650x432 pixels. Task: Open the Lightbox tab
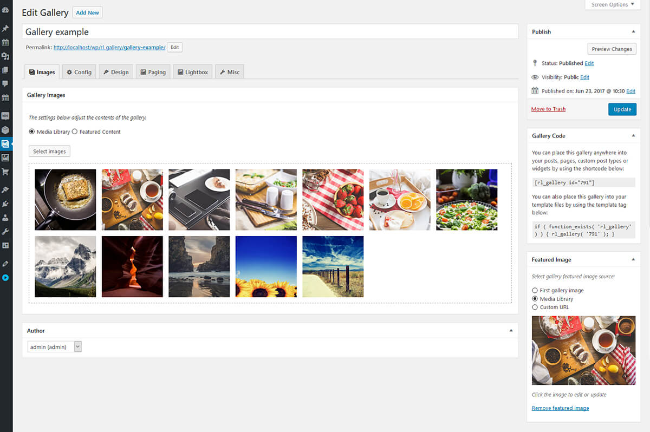(192, 71)
